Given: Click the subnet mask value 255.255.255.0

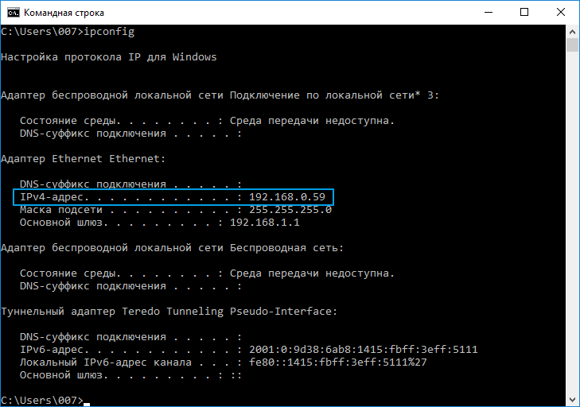Looking at the screenshot, I should (290, 210).
